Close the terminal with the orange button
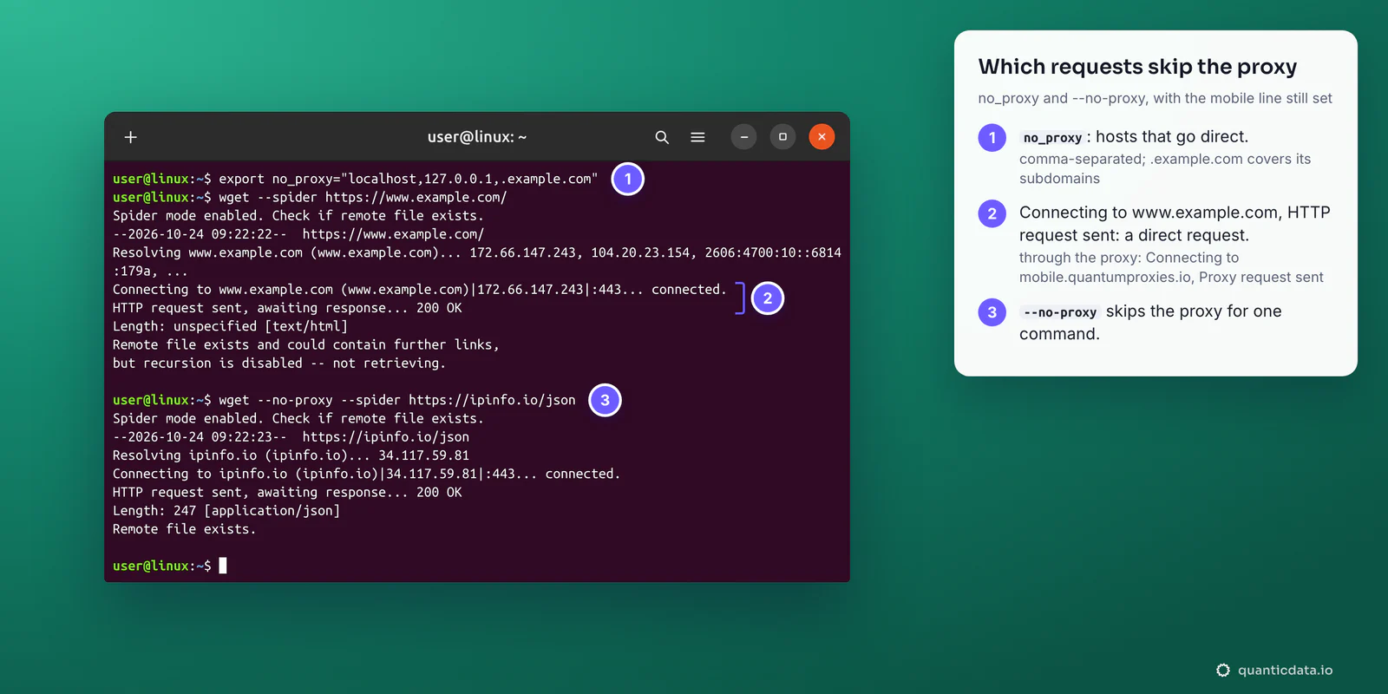Viewport: 1388px width, 694px height. coord(822,137)
